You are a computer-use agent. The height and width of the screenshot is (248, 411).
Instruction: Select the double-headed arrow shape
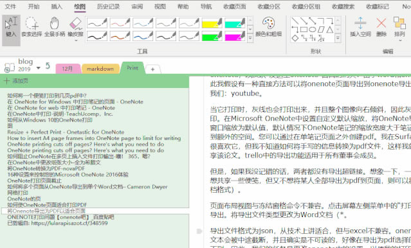pyautogui.click(x=312, y=21)
